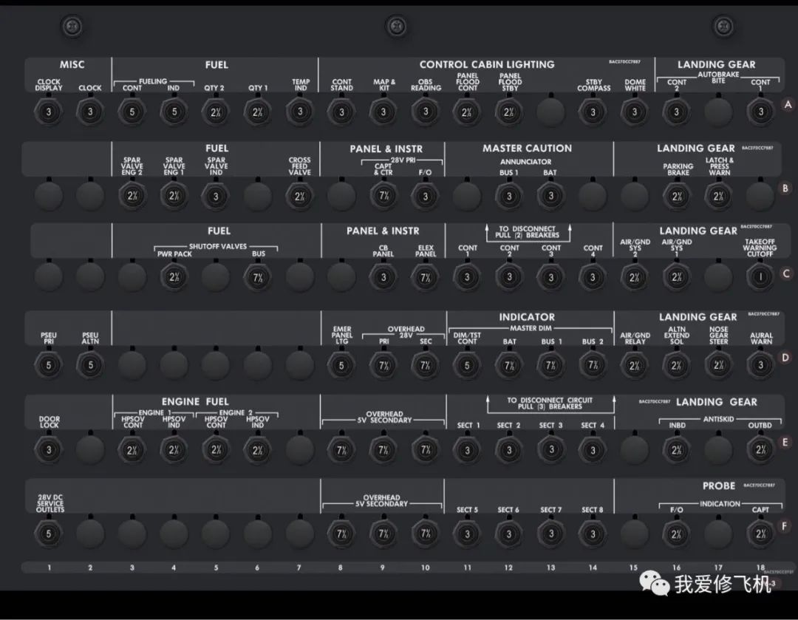The image size is (798, 620).
Task: Pull the SPAR VALVE IND breaker
Action: click(x=216, y=196)
